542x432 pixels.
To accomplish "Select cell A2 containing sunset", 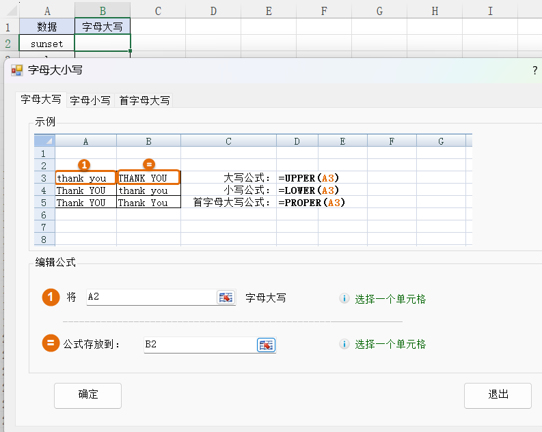I will click(46, 44).
